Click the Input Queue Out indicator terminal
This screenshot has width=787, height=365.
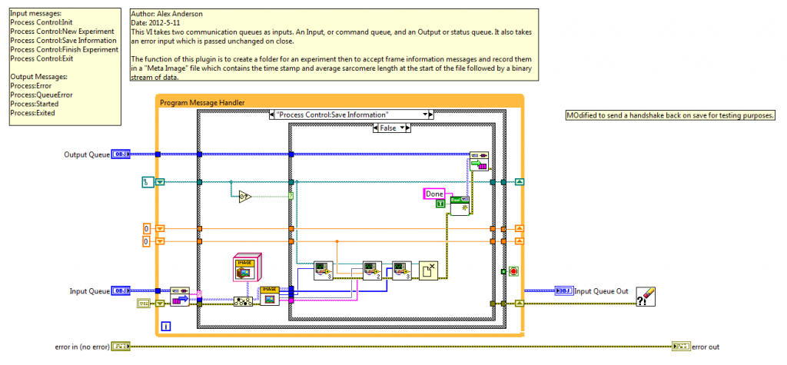(563, 291)
